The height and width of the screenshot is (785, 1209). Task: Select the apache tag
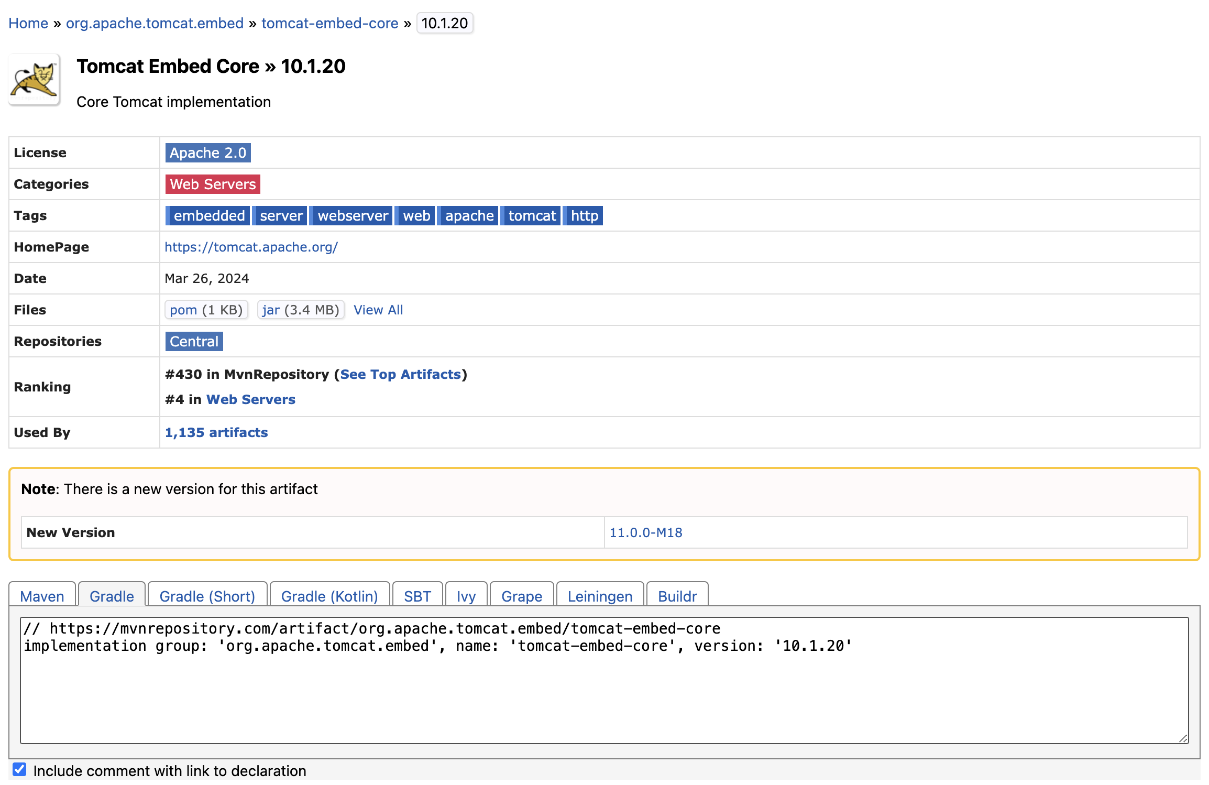tap(468, 215)
